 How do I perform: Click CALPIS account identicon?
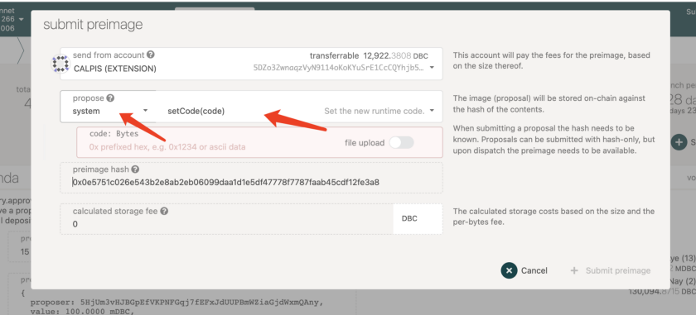point(60,64)
